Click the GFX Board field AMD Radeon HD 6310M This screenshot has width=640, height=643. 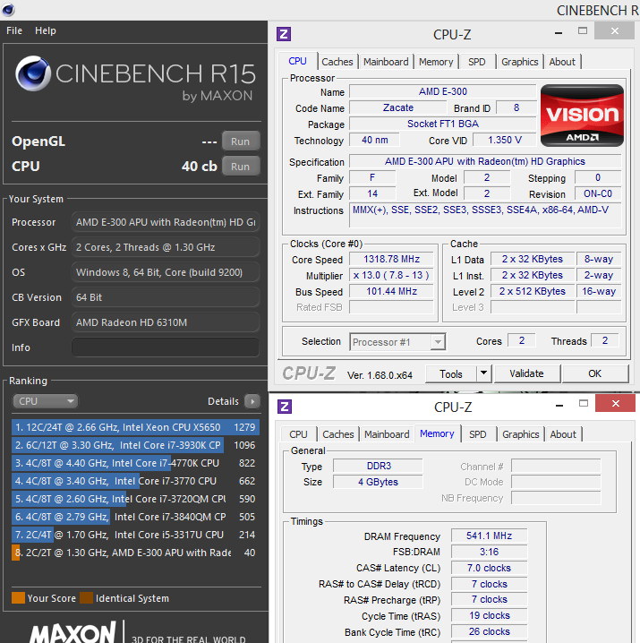pos(166,322)
